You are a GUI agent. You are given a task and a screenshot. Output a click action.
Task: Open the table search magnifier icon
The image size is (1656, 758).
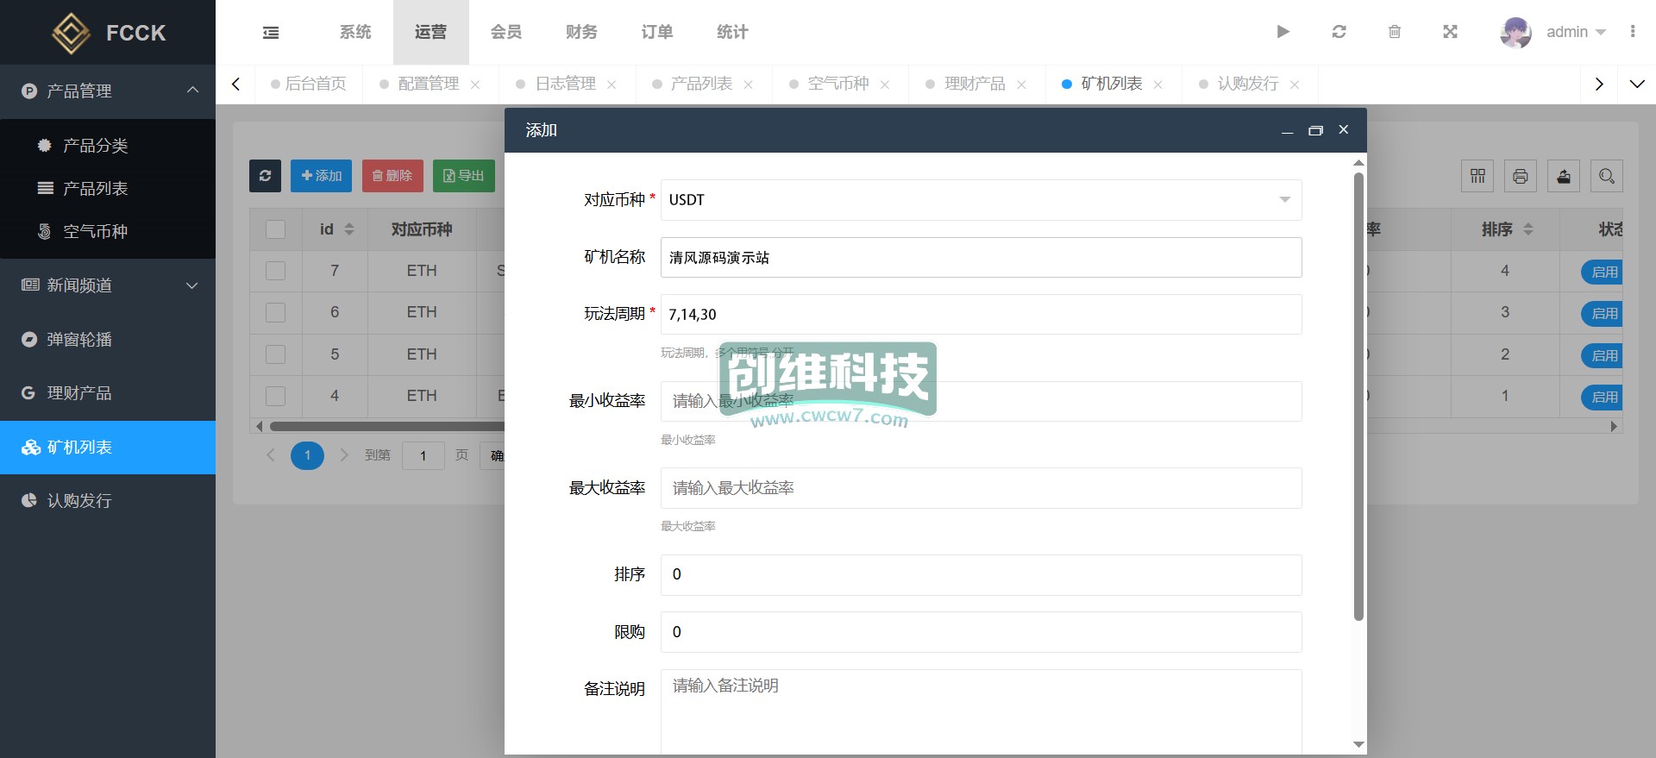click(1606, 176)
